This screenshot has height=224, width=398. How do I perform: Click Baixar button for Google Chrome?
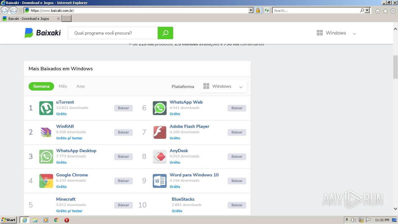(123, 181)
